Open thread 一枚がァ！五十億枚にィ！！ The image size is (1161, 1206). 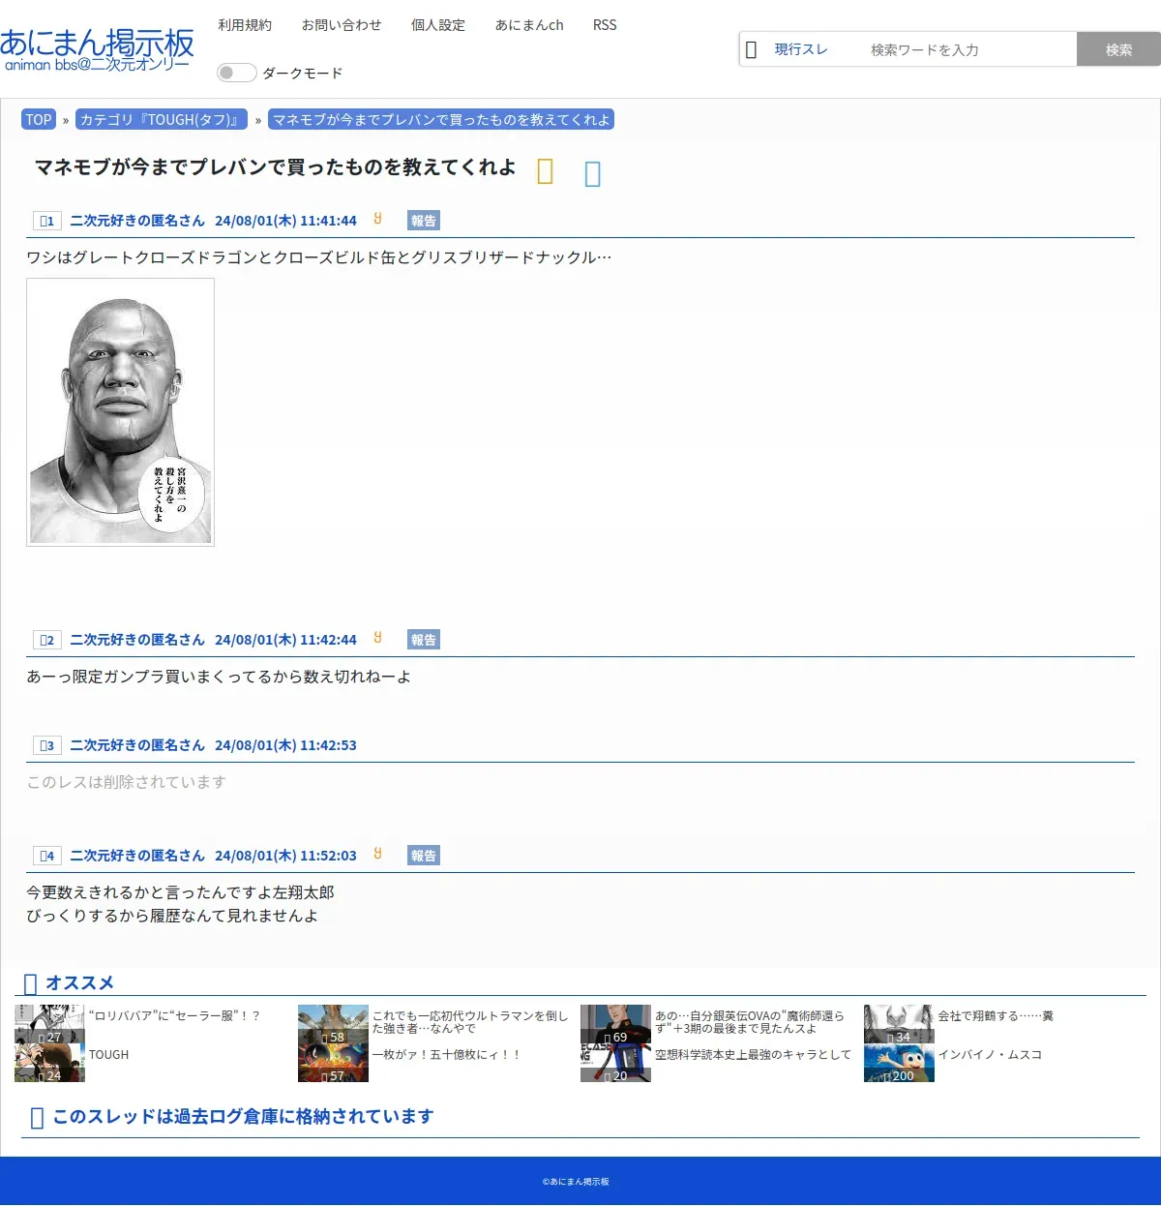coord(447,1055)
